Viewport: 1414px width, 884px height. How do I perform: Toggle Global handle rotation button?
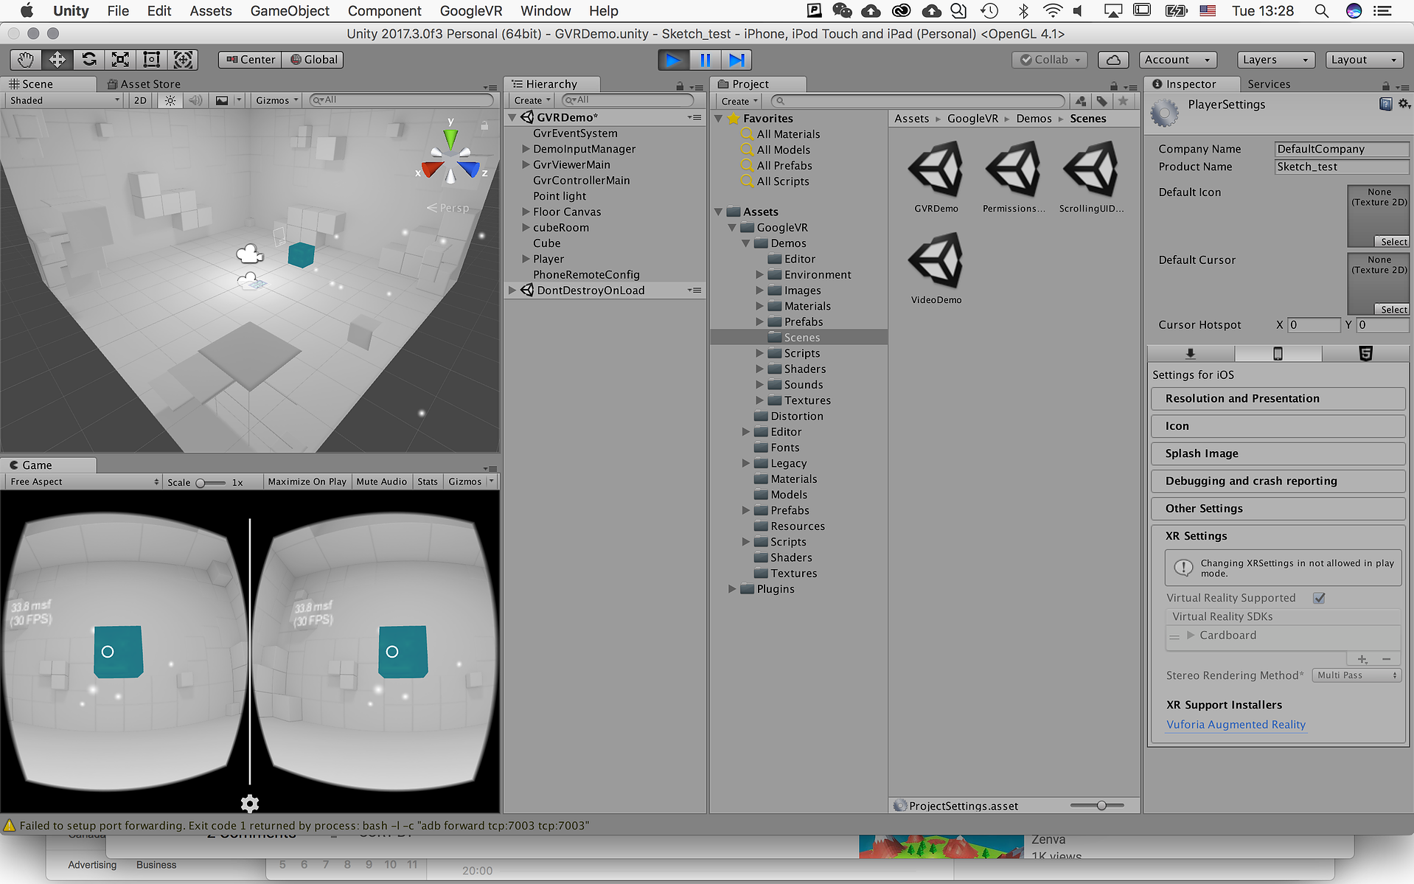313,60
